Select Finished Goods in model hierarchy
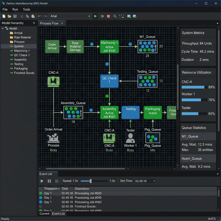Screen dimensions: 221x221 24,73
